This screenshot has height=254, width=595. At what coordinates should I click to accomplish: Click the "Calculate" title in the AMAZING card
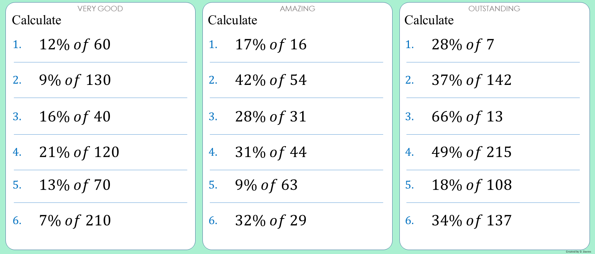coord(233,20)
